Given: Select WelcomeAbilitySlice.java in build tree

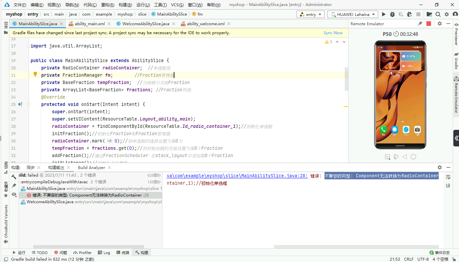Looking at the screenshot, I should (91, 202).
